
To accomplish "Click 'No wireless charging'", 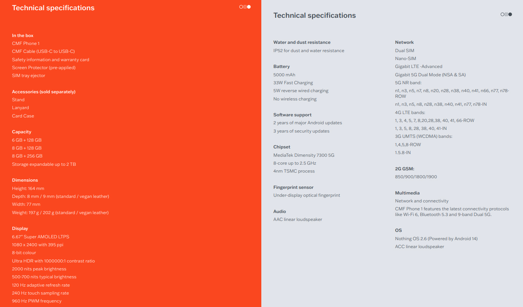I will tap(295, 99).
